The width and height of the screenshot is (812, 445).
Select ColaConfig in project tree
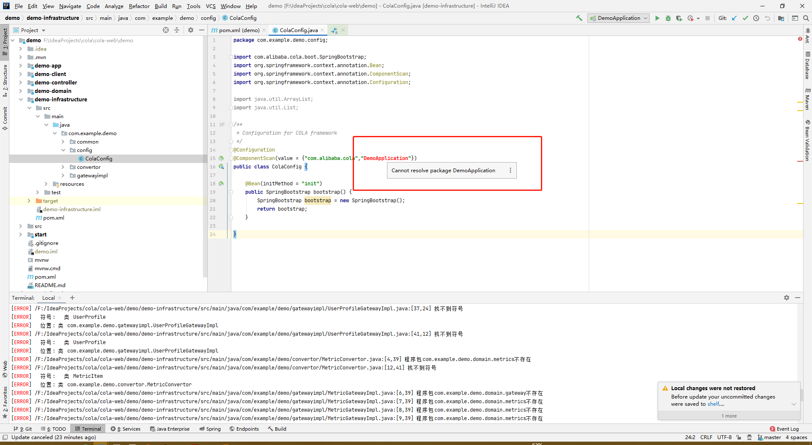click(x=99, y=158)
